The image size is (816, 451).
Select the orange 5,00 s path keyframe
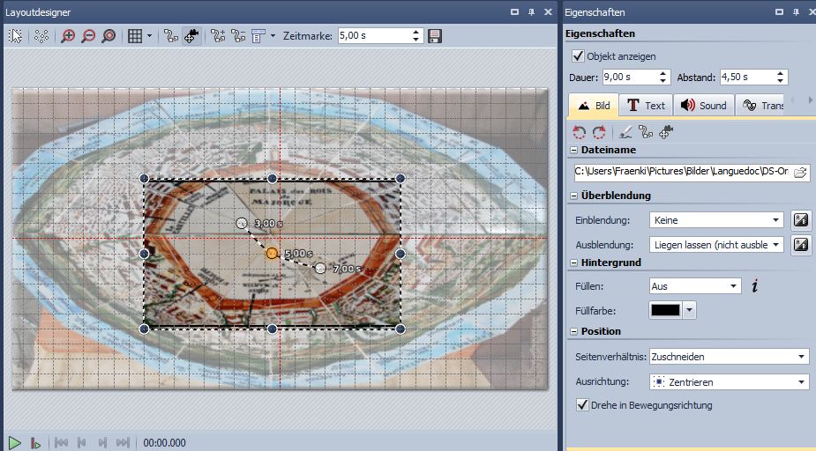tap(272, 253)
